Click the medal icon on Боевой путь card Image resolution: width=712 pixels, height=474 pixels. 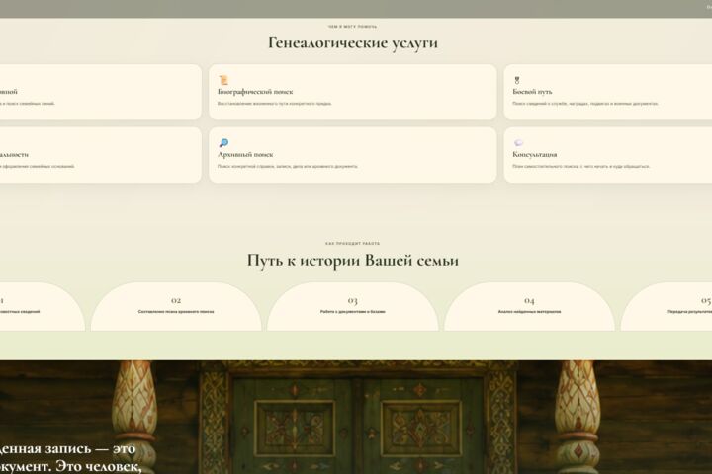[517, 80]
